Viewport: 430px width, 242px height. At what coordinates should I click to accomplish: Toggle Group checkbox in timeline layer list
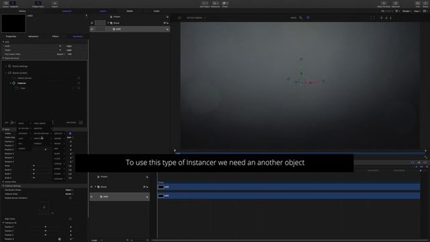pos(91,187)
